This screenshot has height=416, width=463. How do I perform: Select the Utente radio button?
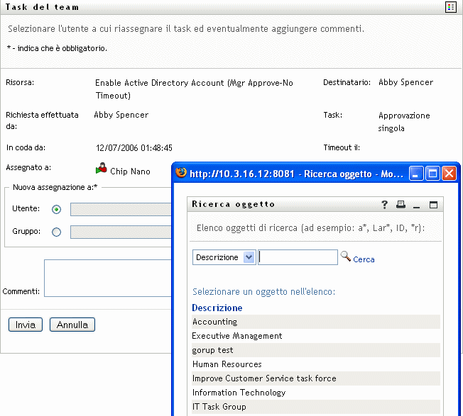click(56, 210)
